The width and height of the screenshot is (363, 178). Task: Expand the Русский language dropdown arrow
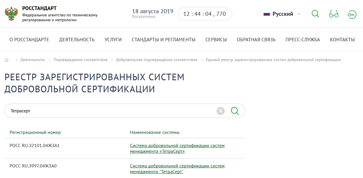click(299, 14)
